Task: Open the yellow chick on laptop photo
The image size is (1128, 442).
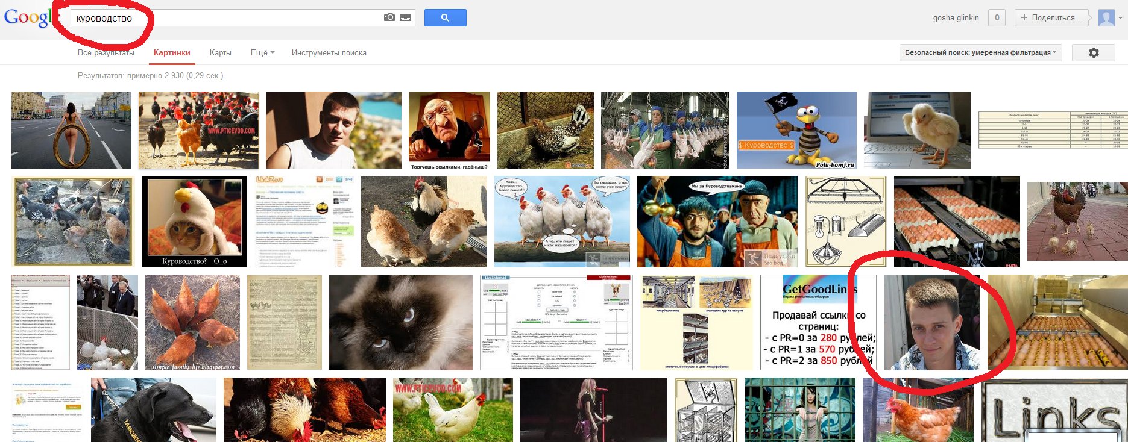Action: (x=917, y=130)
